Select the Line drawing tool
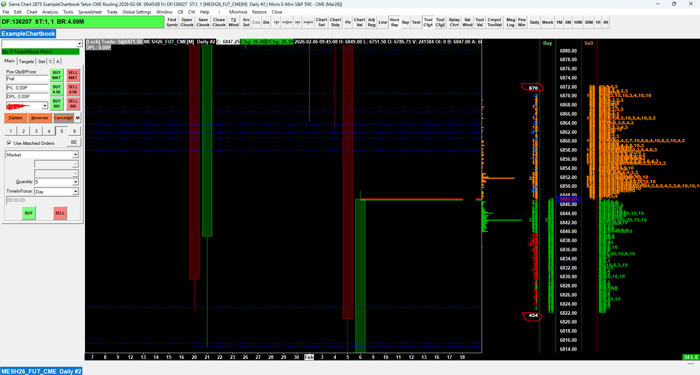Viewport: 700px width, 375px height. [382, 22]
